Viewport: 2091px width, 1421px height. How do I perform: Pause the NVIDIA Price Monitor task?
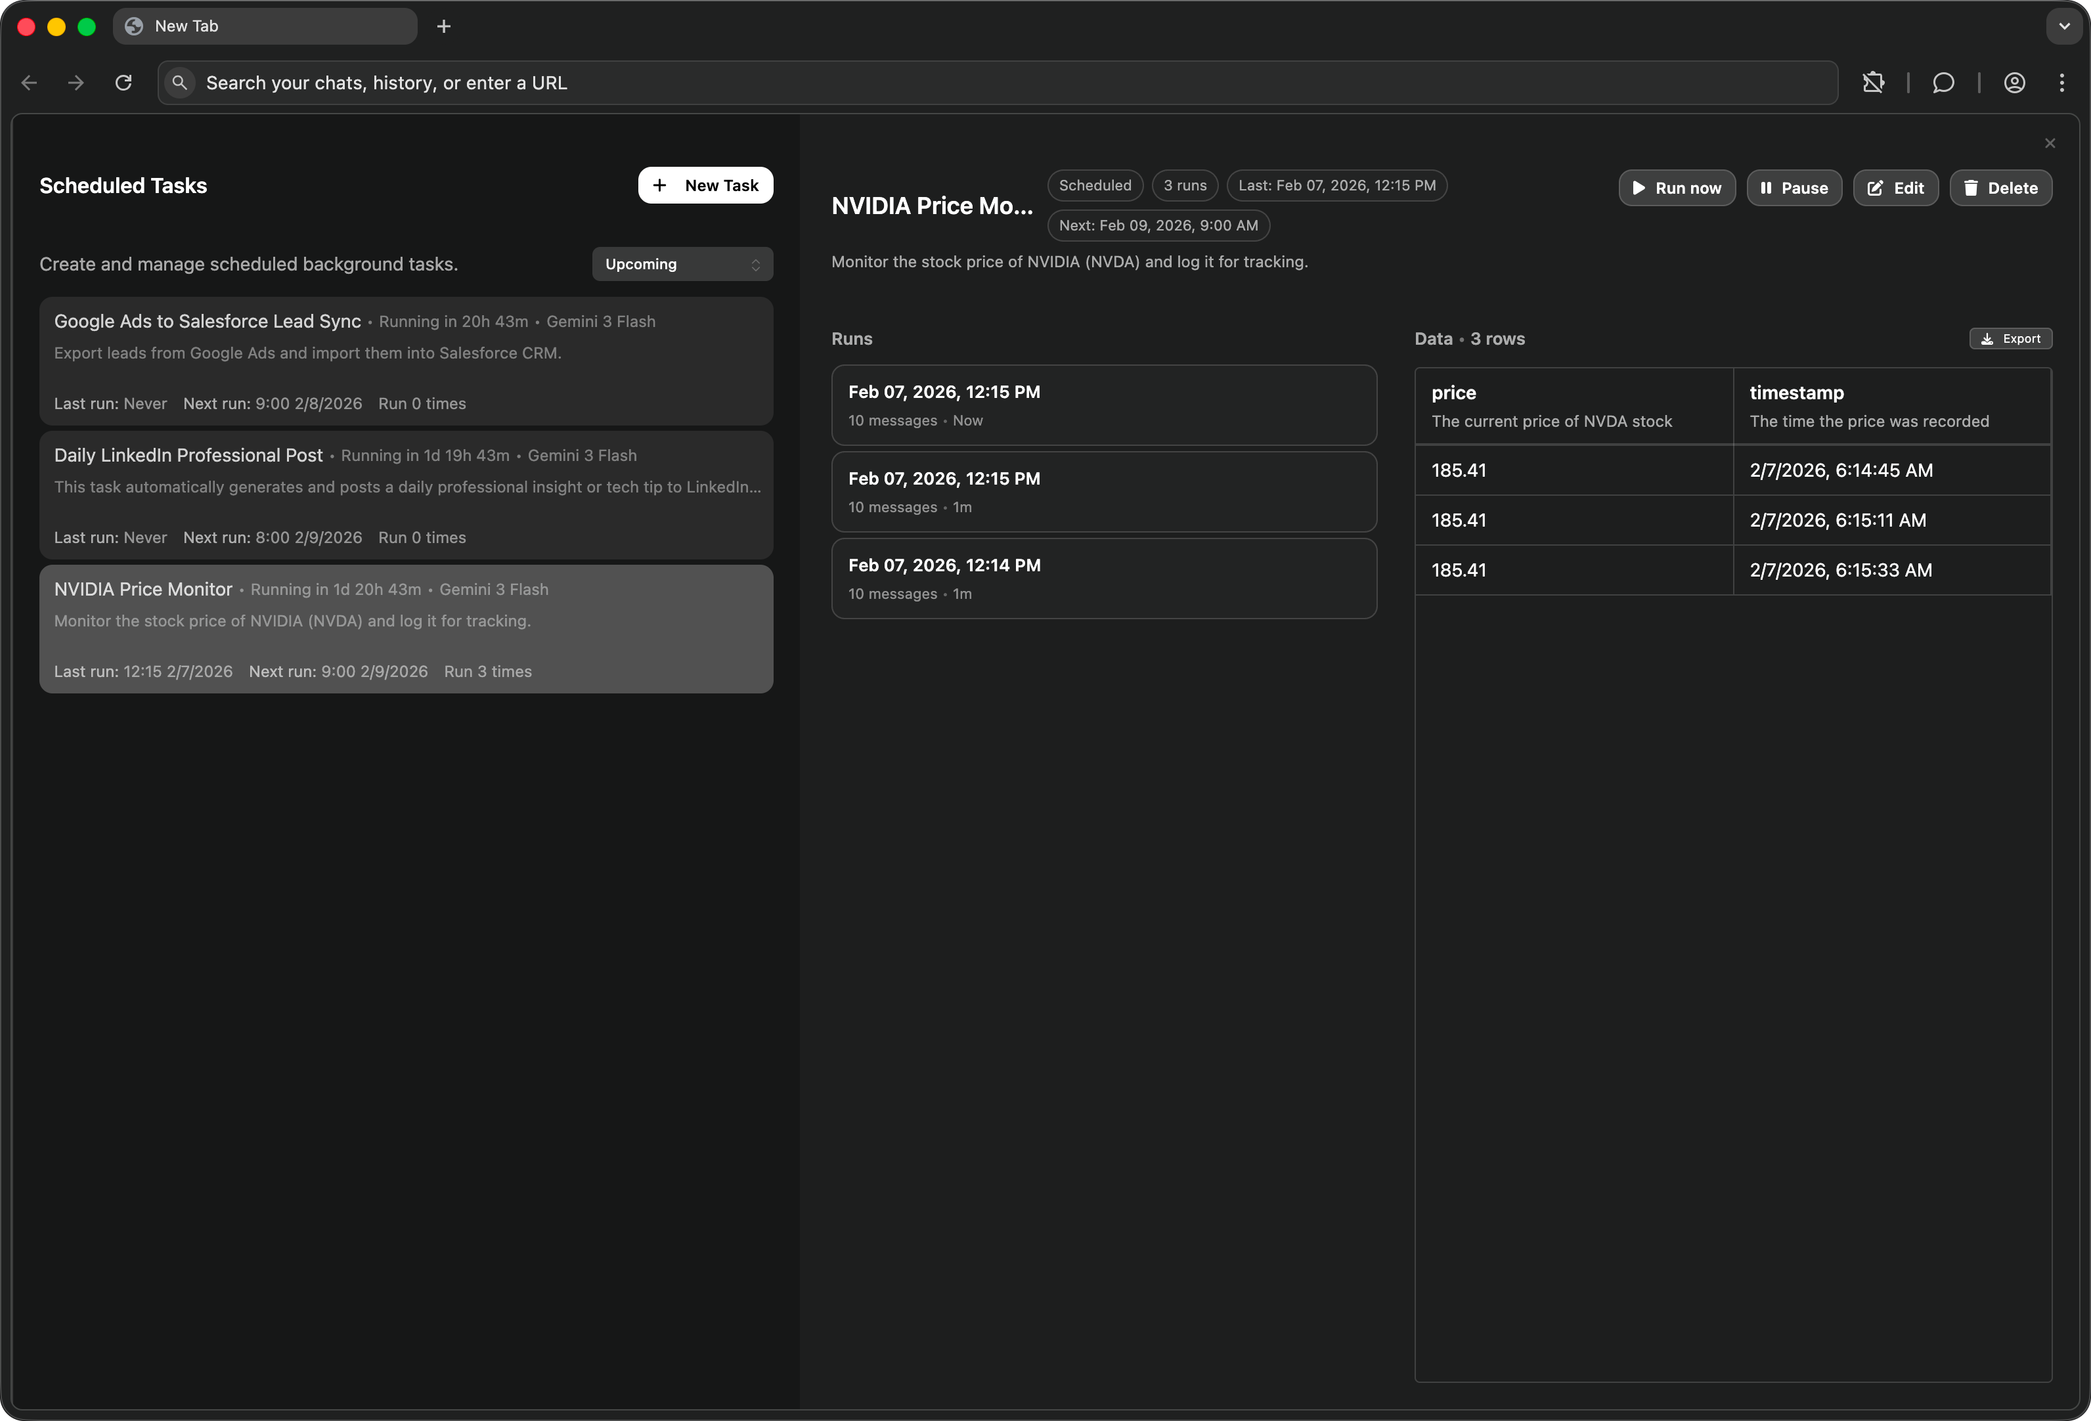1794,188
